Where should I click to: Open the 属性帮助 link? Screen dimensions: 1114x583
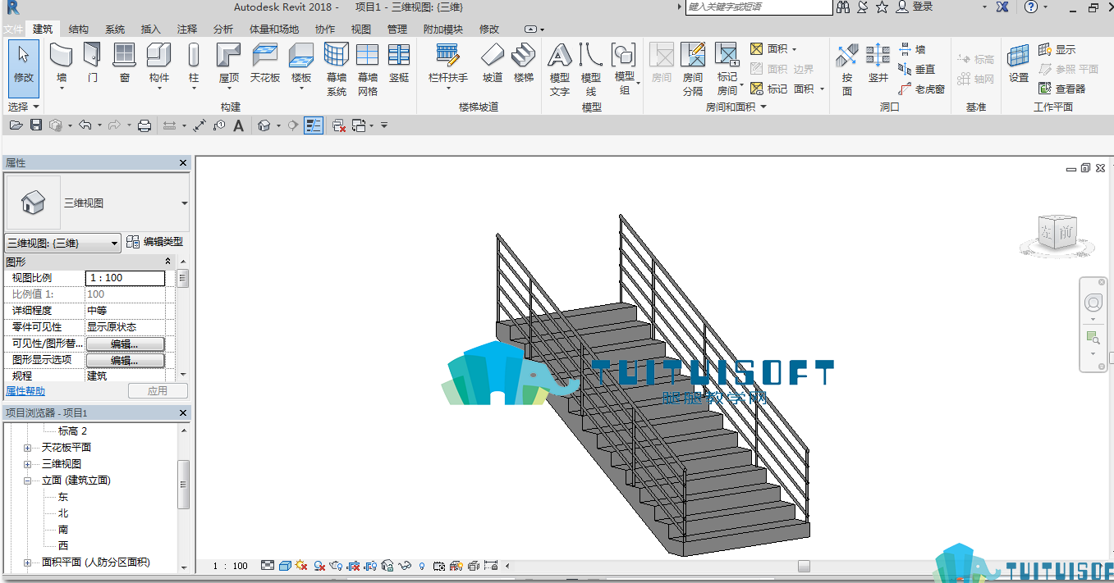(x=25, y=391)
